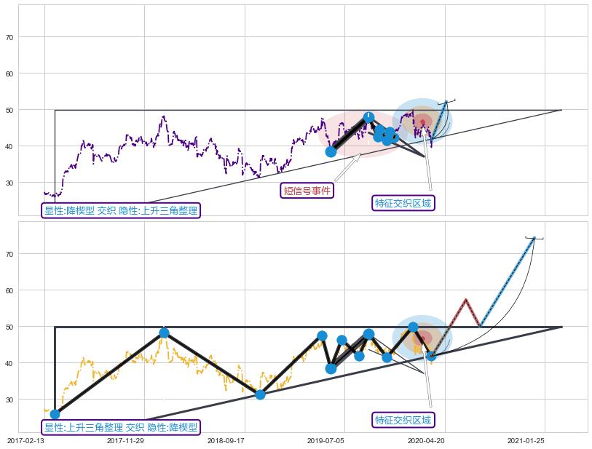The image size is (592, 449).
Task: Click the 2021-01-25 date on the x-axis
Action: click(x=526, y=440)
